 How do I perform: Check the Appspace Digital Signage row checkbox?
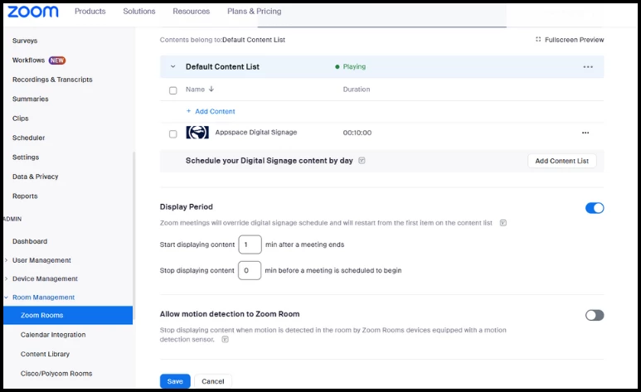coord(173,134)
